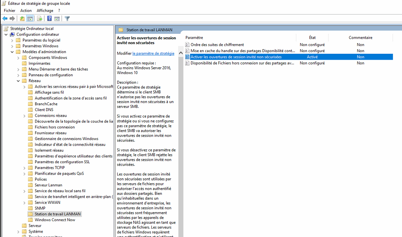The height and width of the screenshot is (237, 402).
Task: Sort by the État column header
Action: [312, 38]
